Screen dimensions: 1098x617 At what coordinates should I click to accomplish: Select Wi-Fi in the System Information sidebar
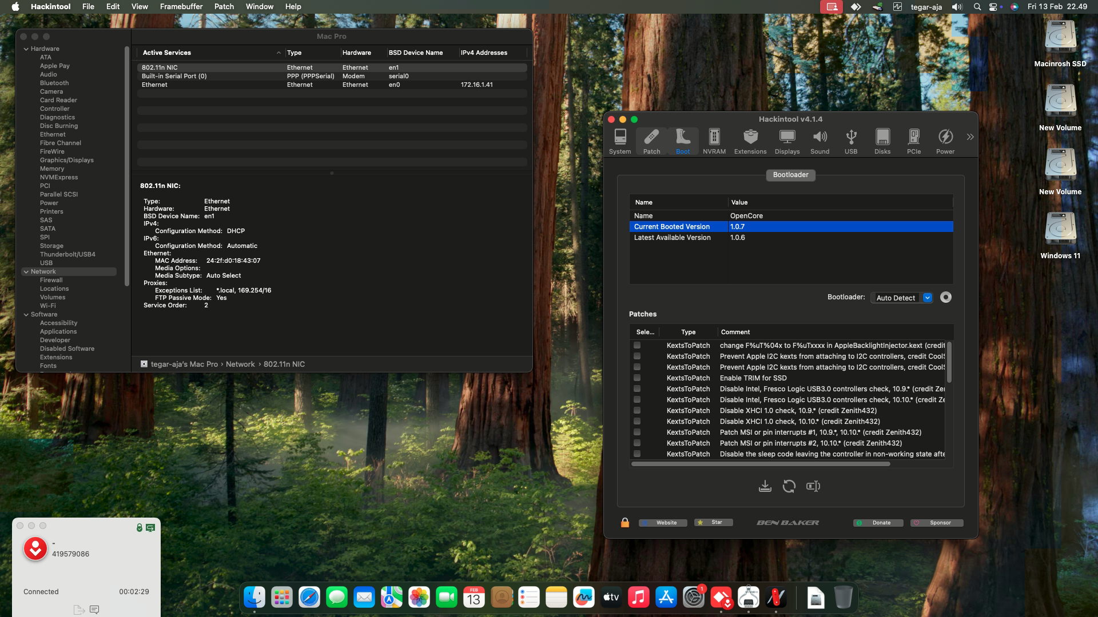click(48, 306)
